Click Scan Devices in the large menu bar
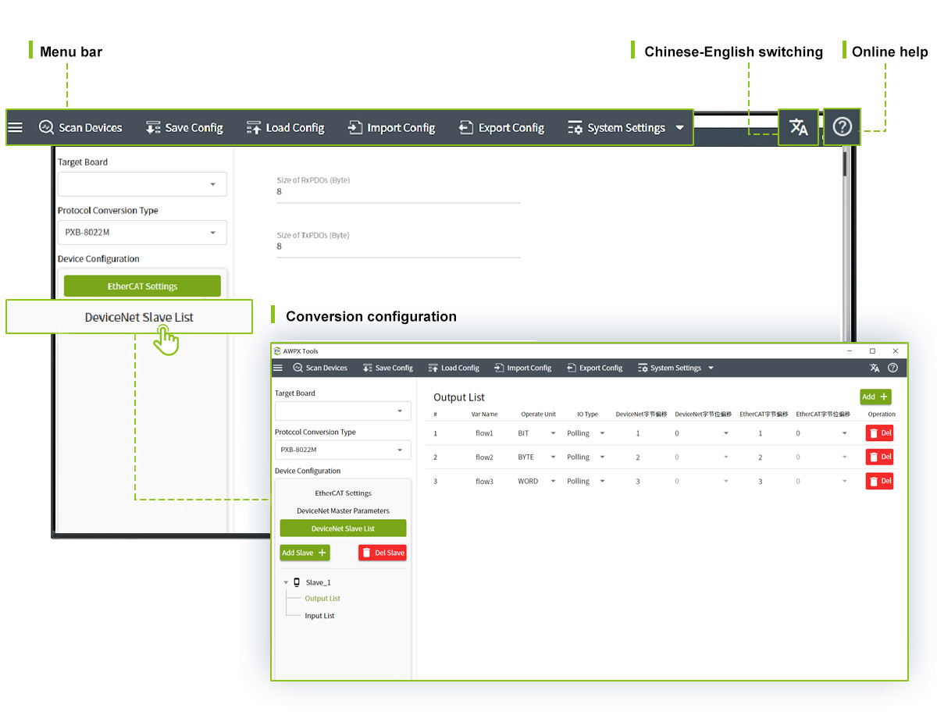 pos(80,127)
